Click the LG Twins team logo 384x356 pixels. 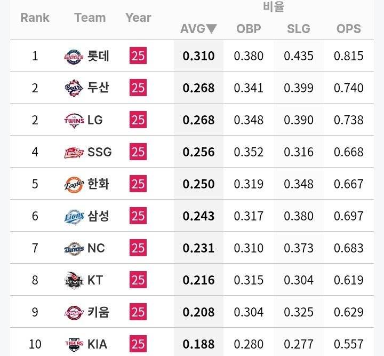[x=74, y=120]
